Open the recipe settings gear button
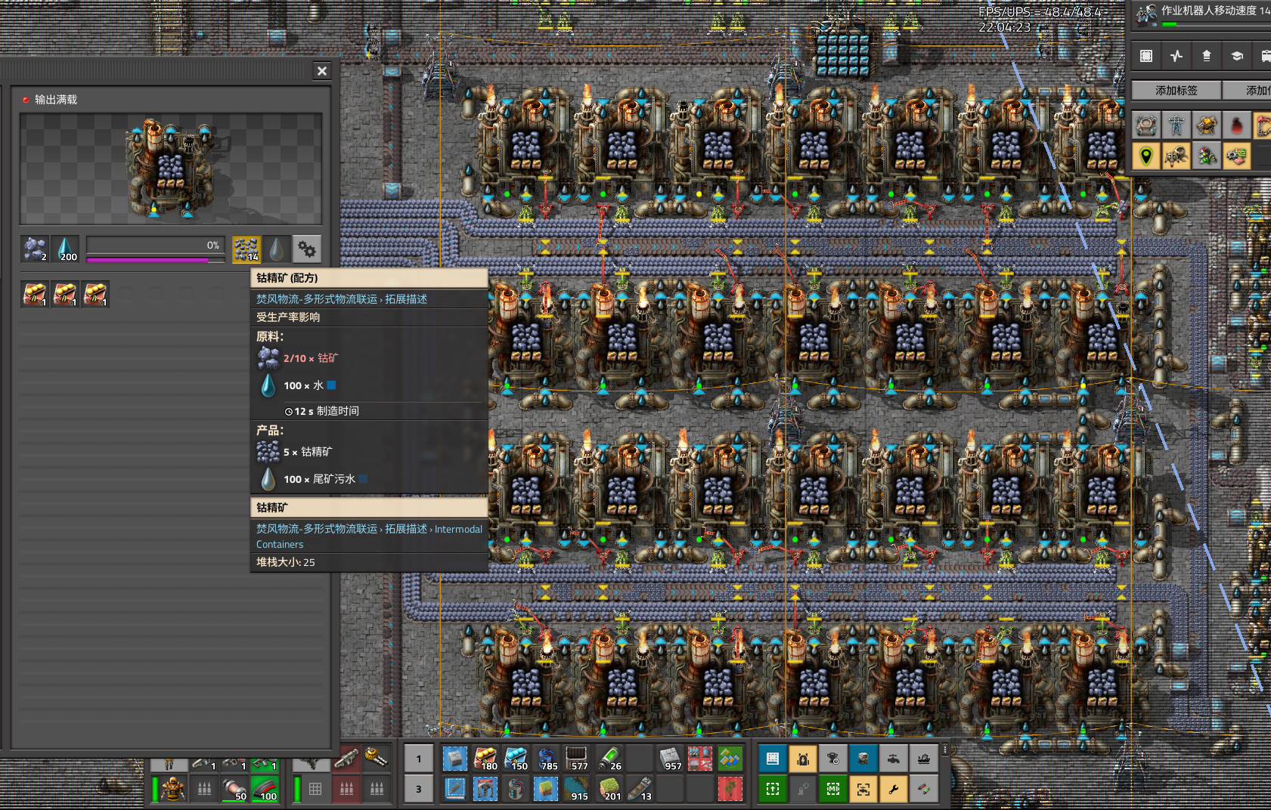 [x=307, y=249]
